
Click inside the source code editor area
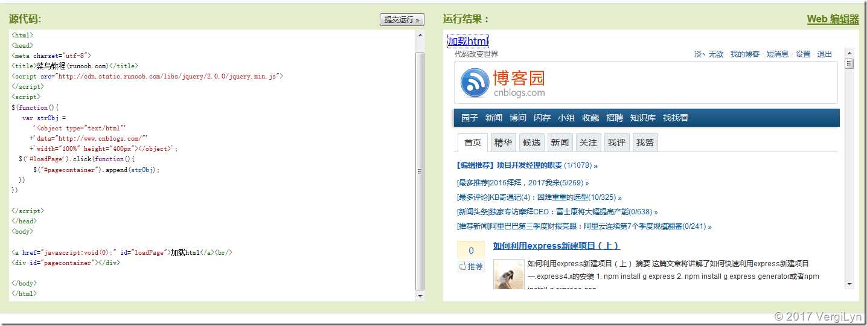point(212,165)
